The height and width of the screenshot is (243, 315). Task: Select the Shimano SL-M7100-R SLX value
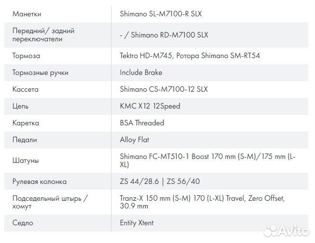pyautogui.click(x=161, y=14)
